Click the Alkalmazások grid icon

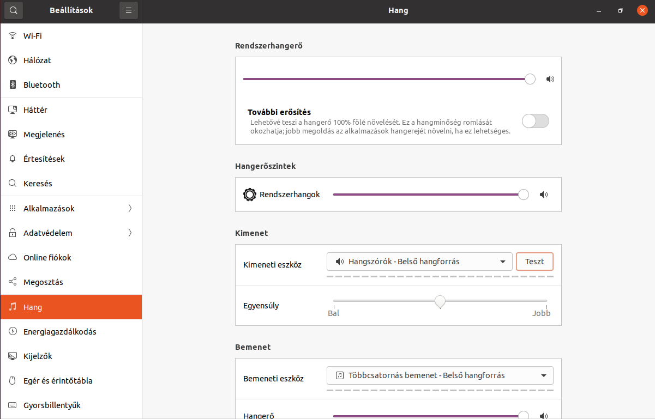[x=13, y=209]
